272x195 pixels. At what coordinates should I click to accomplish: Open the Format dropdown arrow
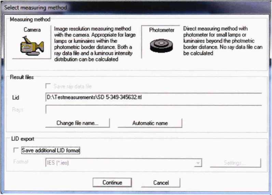198,164
